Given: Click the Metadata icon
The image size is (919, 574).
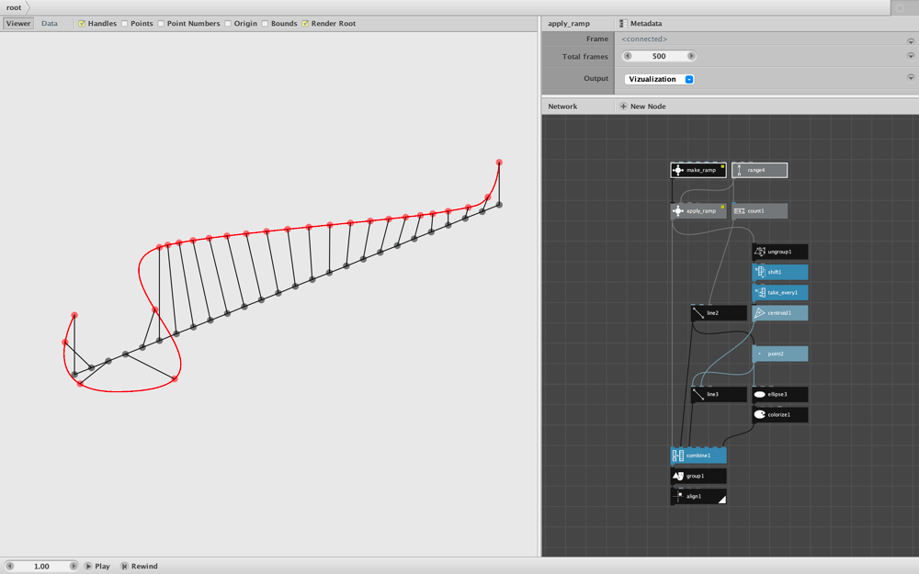Looking at the screenshot, I should tap(623, 24).
